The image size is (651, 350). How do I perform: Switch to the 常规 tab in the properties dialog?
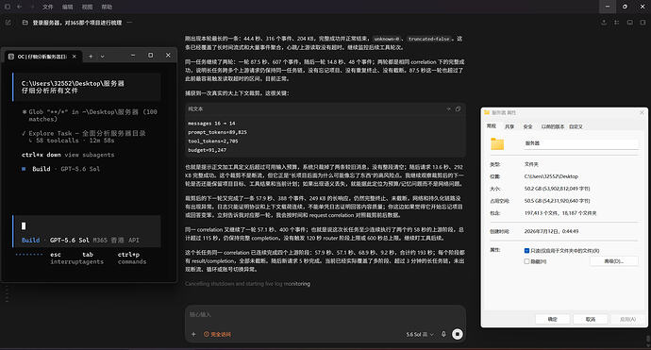tap(492, 126)
